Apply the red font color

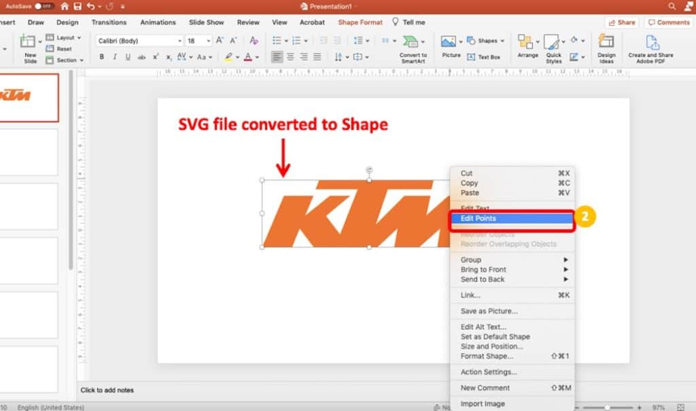pyautogui.click(x=248, y=57)
